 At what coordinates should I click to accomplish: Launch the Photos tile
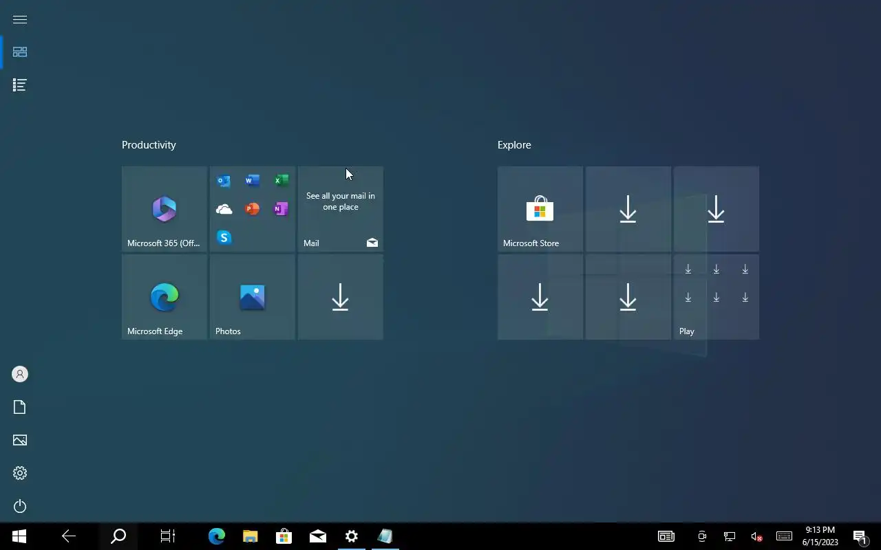(253, 297)
